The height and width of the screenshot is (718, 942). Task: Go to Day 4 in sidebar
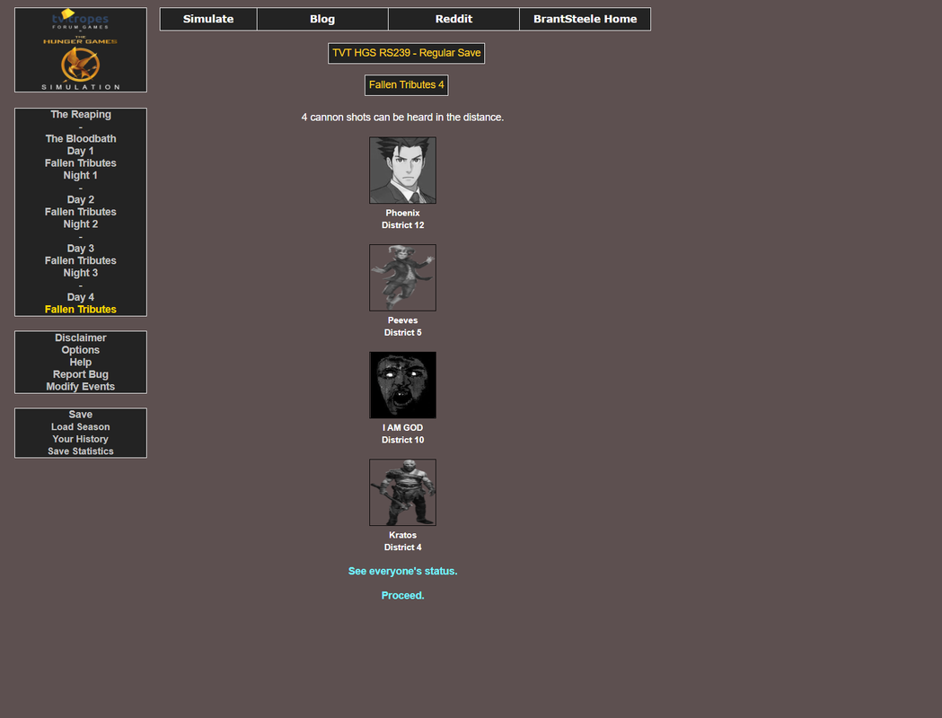pyautogui.click(x=81, y=297)
